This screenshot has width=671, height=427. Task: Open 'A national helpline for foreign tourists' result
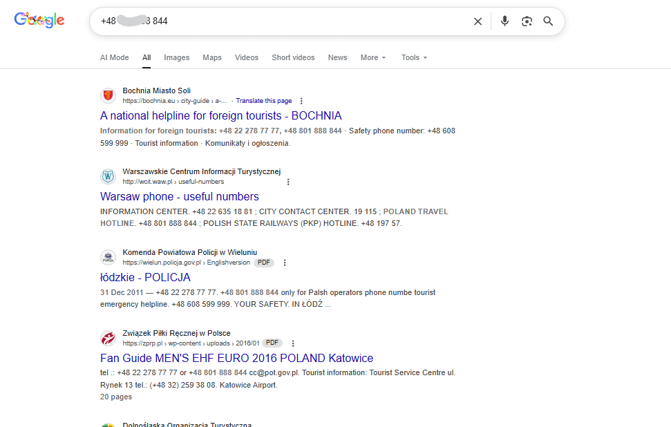pos(220,115)
